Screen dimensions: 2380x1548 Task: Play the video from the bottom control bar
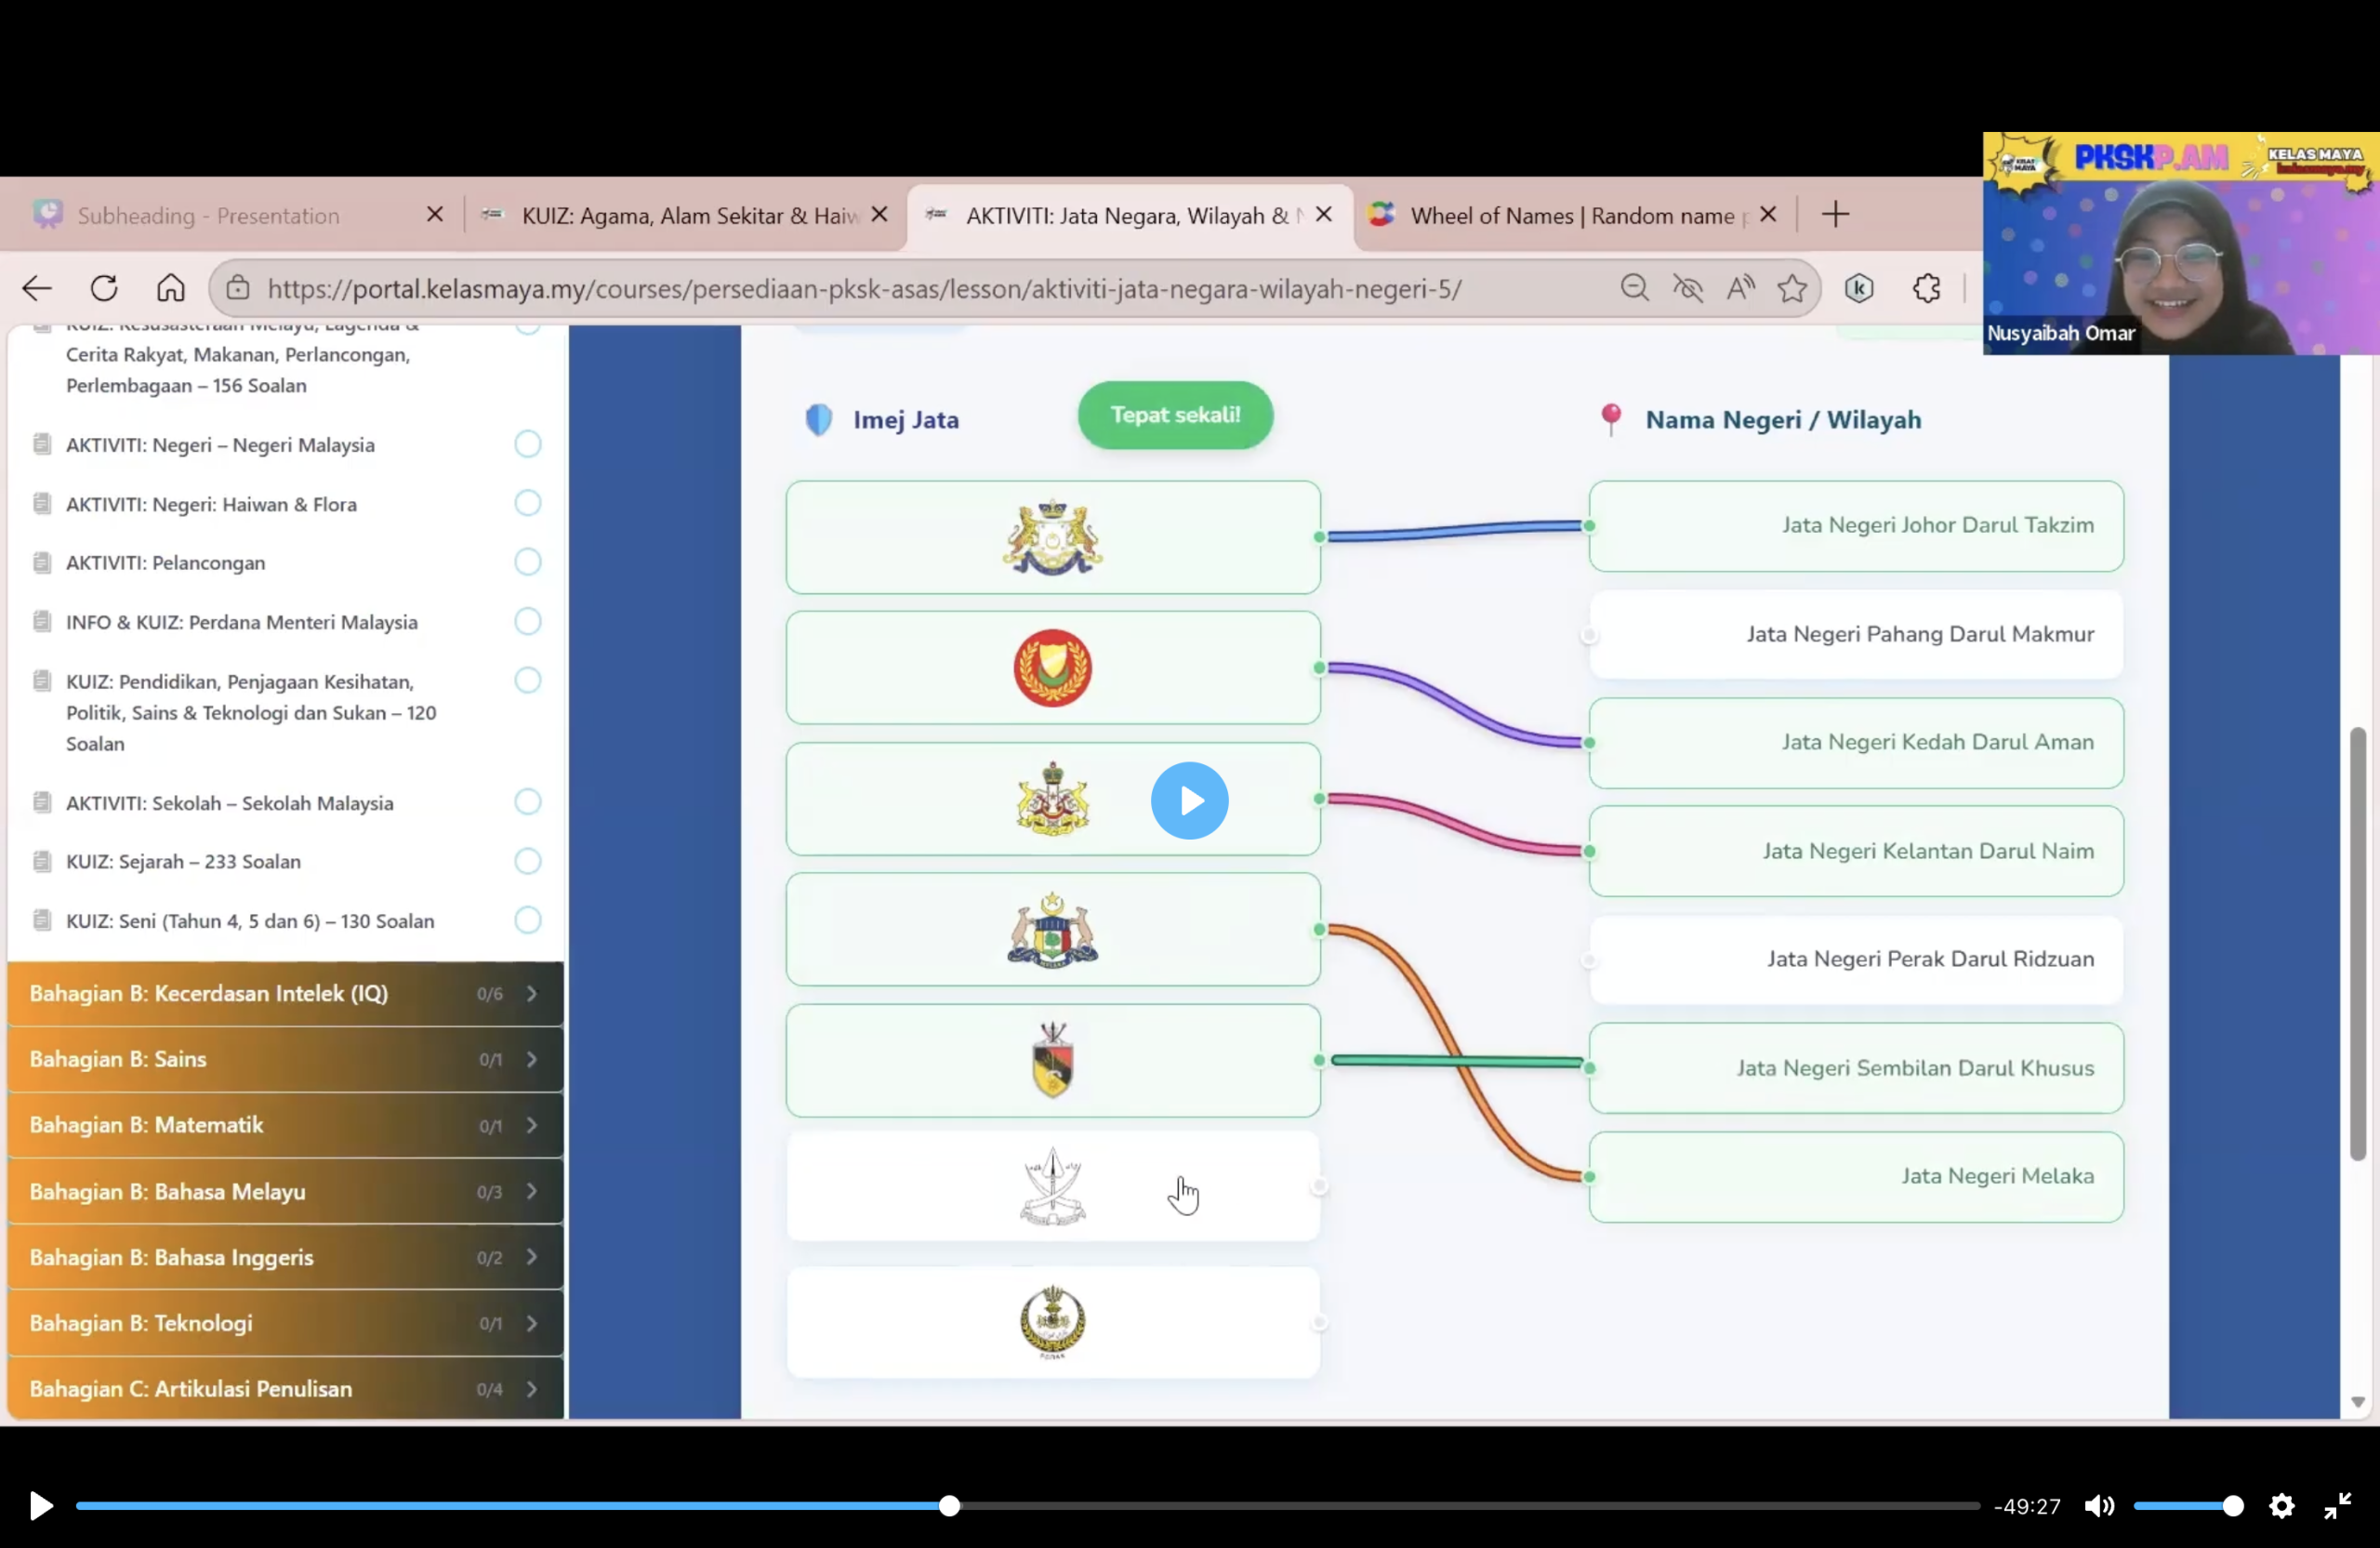pyautogui.click(x=41, y=1506)
